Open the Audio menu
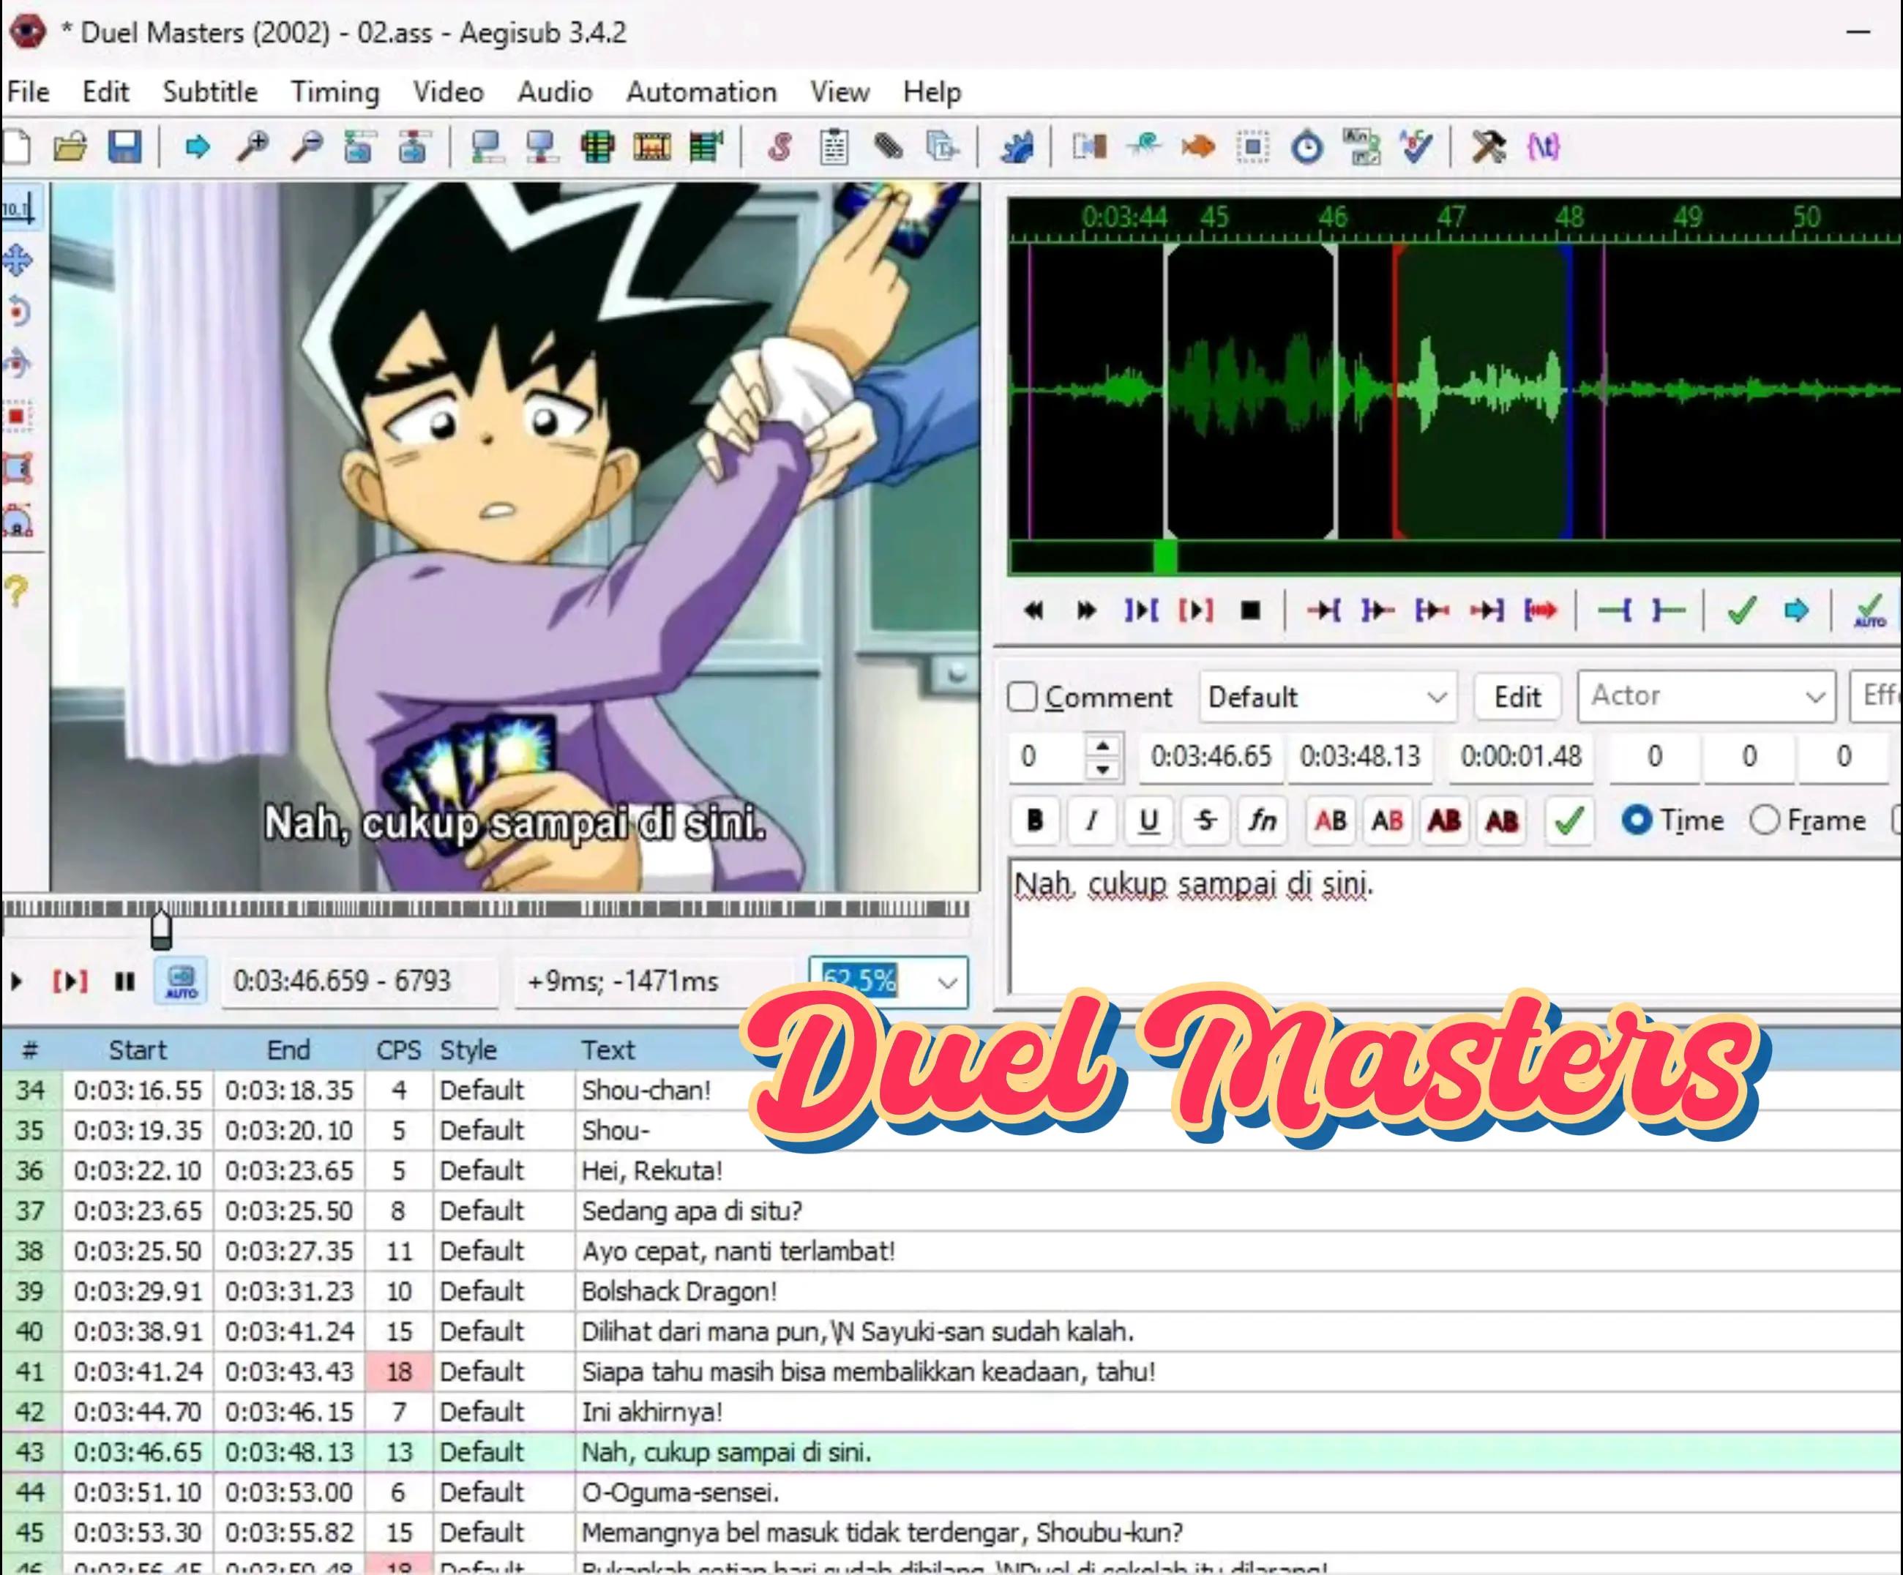The width and height of the screenshot is (1903, 1575). click(555, 92)
